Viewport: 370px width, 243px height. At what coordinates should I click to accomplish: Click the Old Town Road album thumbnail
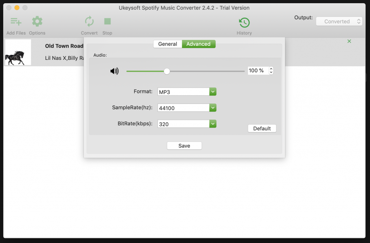click(x=18, y=52)
